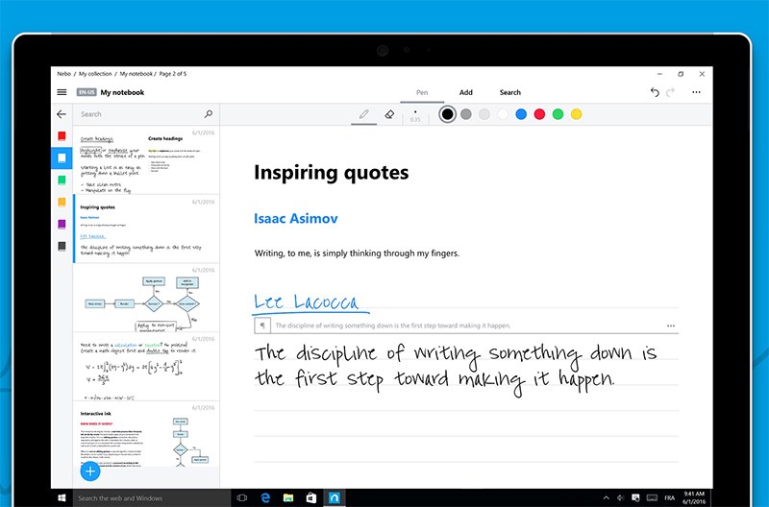Open the Windows Start menu
The image size is (769, 507).
pos(62,497)
